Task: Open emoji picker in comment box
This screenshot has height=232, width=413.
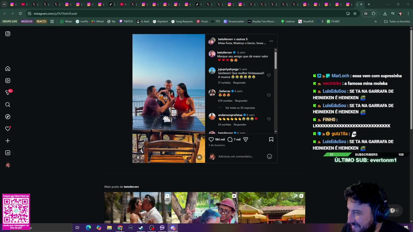Action: (269, 157)
